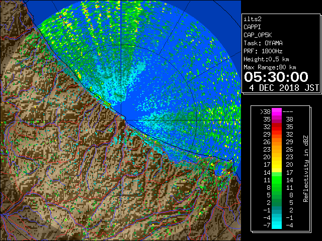Click the 'Height:0.5 km' line
322x241 pixels.
point(266,59)
